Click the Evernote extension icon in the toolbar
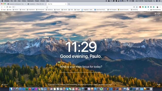Image resolution: width=162 pixels, height=91 pixels. click(x=143, y=7)
